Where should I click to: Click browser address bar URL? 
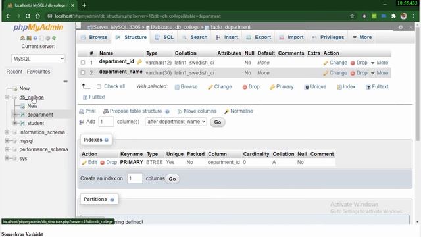(x=137, y=16)
